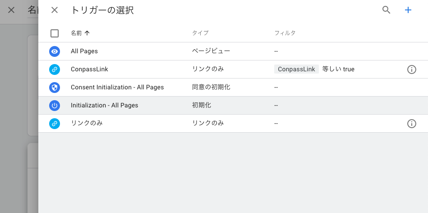This screenshot has height=213, width=428.
Task: Select the All Pages trigger
Action: point(233,51)
